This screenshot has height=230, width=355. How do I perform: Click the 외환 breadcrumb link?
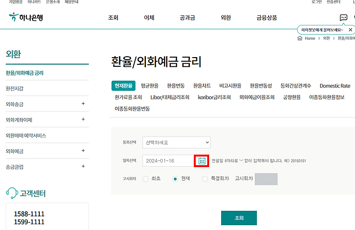[x=326, y=38]
